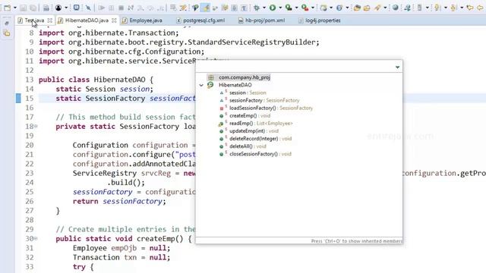Screen dimensions: 486x273
Task: Click the Coverage run icon
Action: (x=289, y=8)
